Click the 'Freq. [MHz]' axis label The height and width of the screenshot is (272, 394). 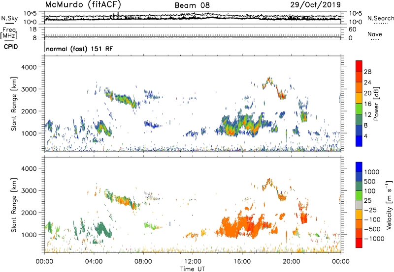9,33
